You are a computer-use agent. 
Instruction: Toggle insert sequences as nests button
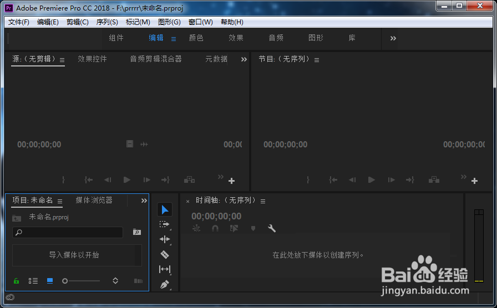tap(196, 228)
